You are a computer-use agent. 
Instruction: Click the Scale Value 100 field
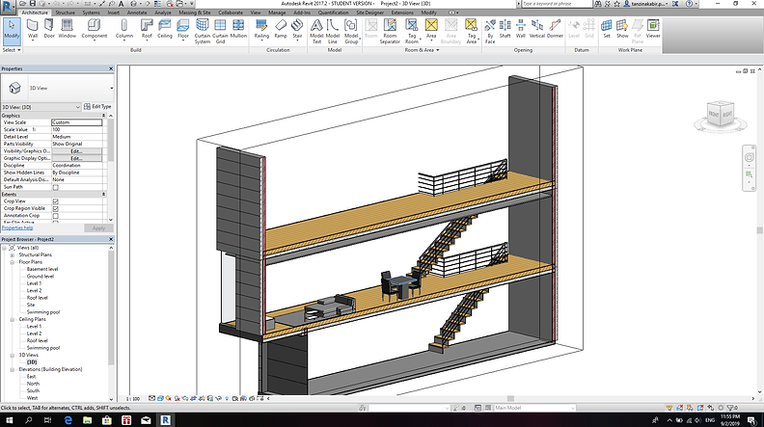point(76,130)
